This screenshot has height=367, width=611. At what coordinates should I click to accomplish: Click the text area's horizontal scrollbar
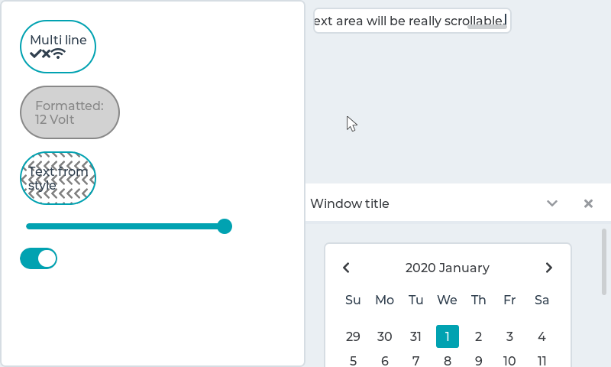click(487, 28)
